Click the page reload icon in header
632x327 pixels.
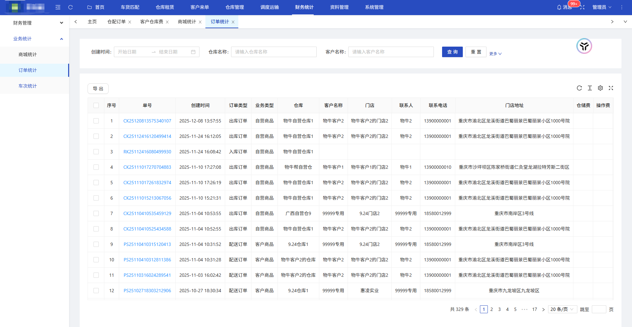70,7
